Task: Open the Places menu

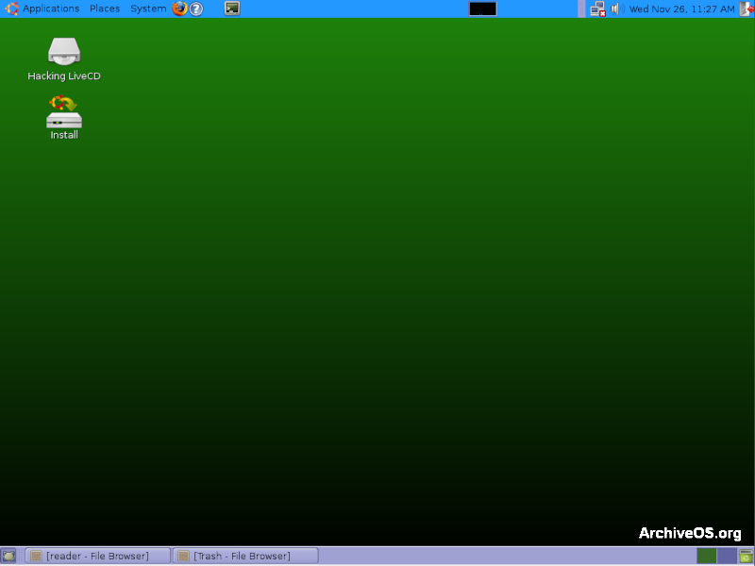Action: (x=104, y=8)
